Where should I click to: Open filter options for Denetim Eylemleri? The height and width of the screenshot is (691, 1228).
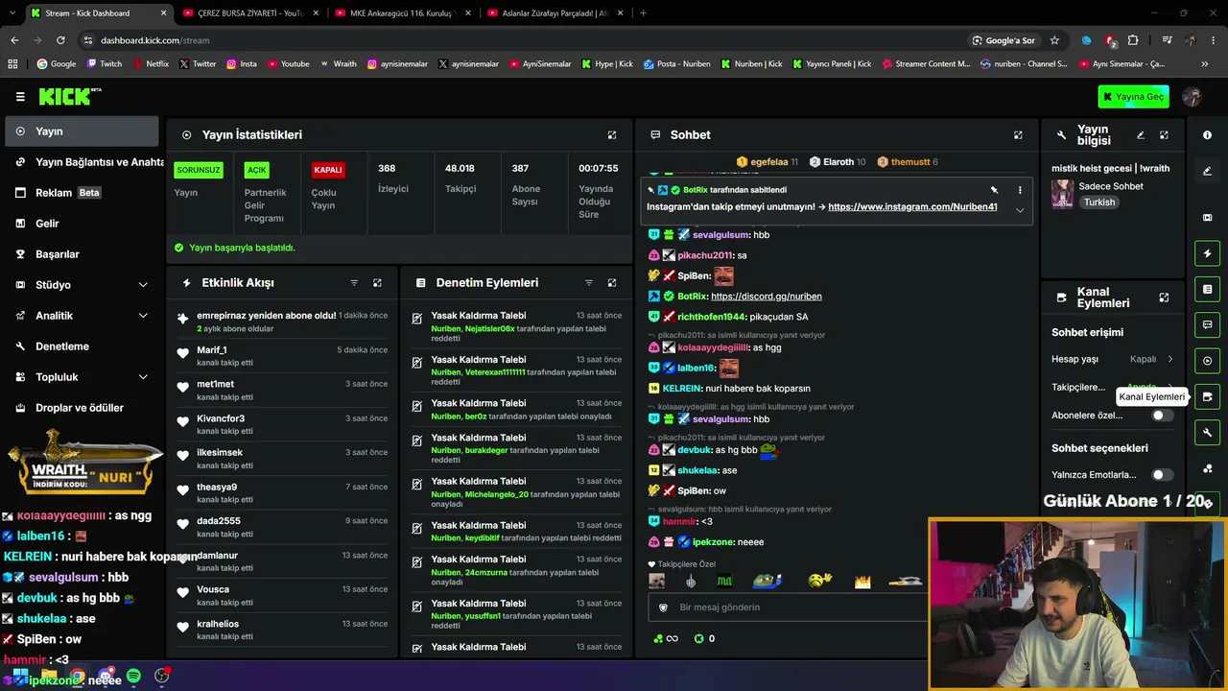(589, 283)
